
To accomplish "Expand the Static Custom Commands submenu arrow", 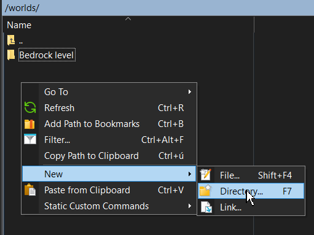I will pos(190,206).
